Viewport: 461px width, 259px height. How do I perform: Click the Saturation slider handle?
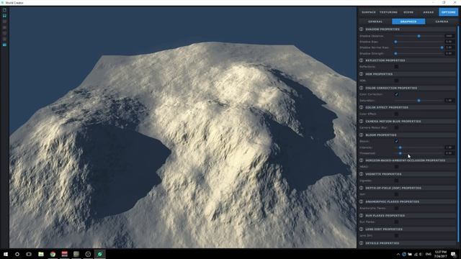pyautogui.click(x=419, y=101)
